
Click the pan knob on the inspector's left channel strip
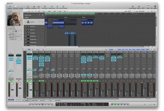pyautogui.click(x=12, y=84)
